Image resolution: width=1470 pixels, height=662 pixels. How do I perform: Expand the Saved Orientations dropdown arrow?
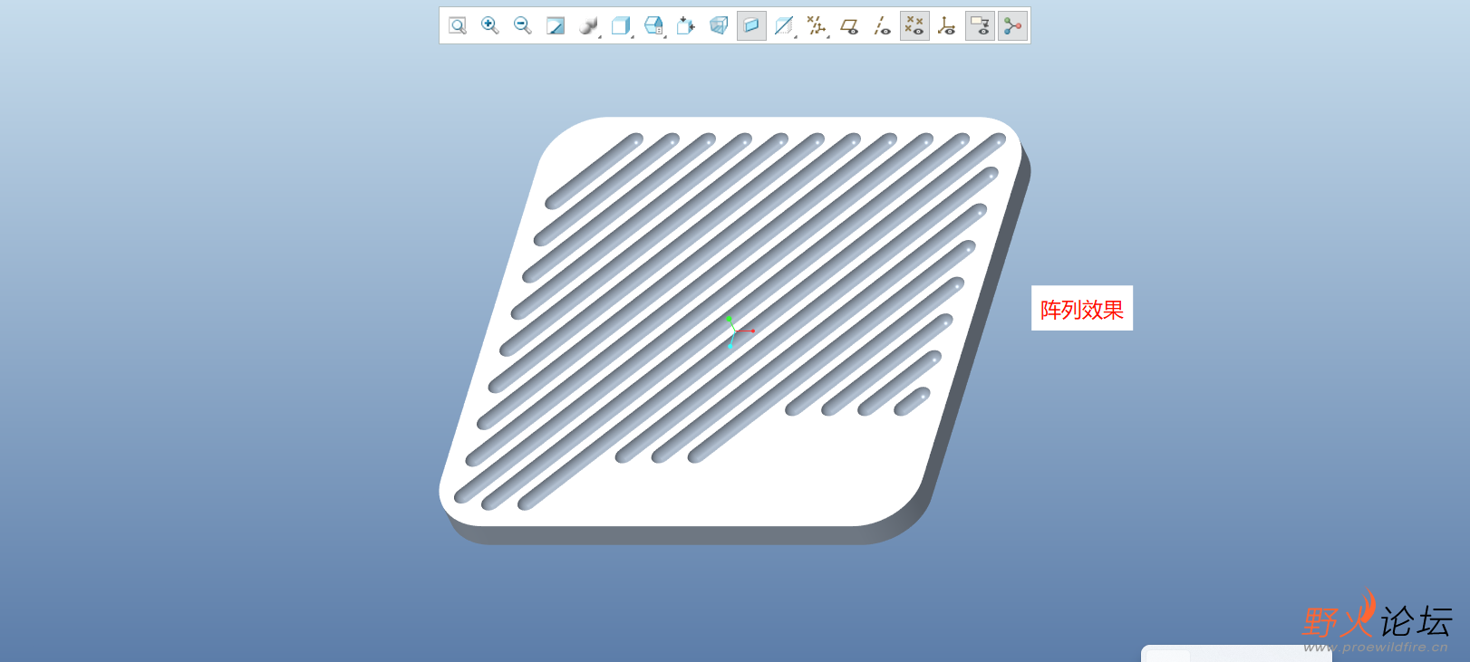click(x=665, y=36)
